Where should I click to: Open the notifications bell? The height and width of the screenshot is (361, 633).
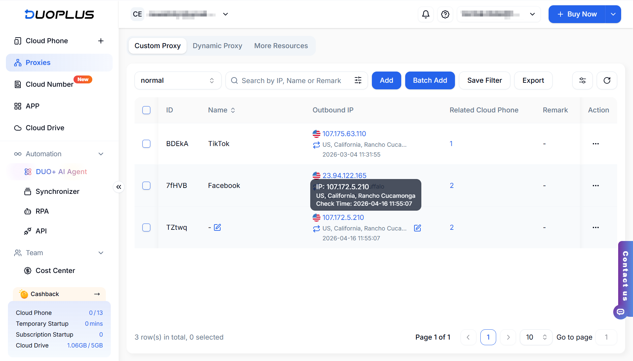[x=426, y=14]
